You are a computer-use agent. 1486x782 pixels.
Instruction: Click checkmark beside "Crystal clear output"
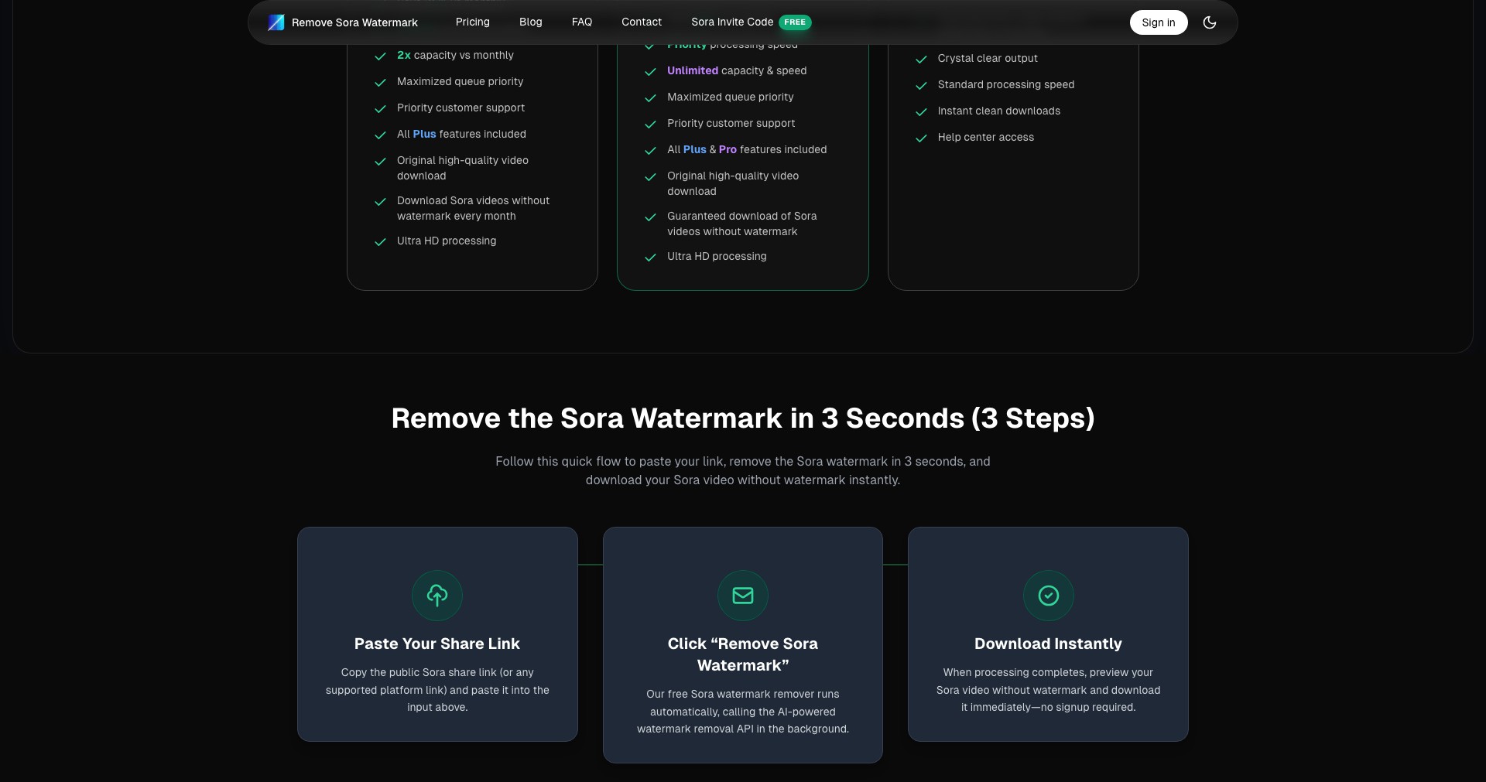pos(921,60)
